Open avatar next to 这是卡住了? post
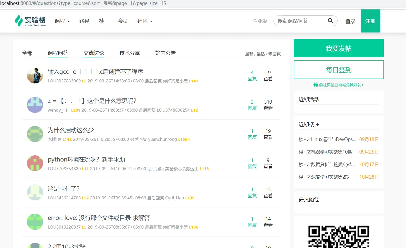Screen dimensions: 406x248 (35, 192)
